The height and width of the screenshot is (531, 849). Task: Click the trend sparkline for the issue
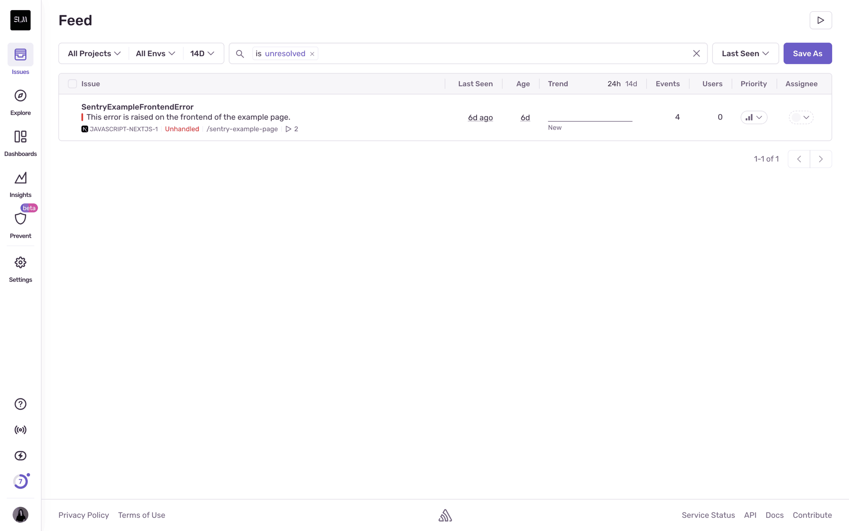590,118
